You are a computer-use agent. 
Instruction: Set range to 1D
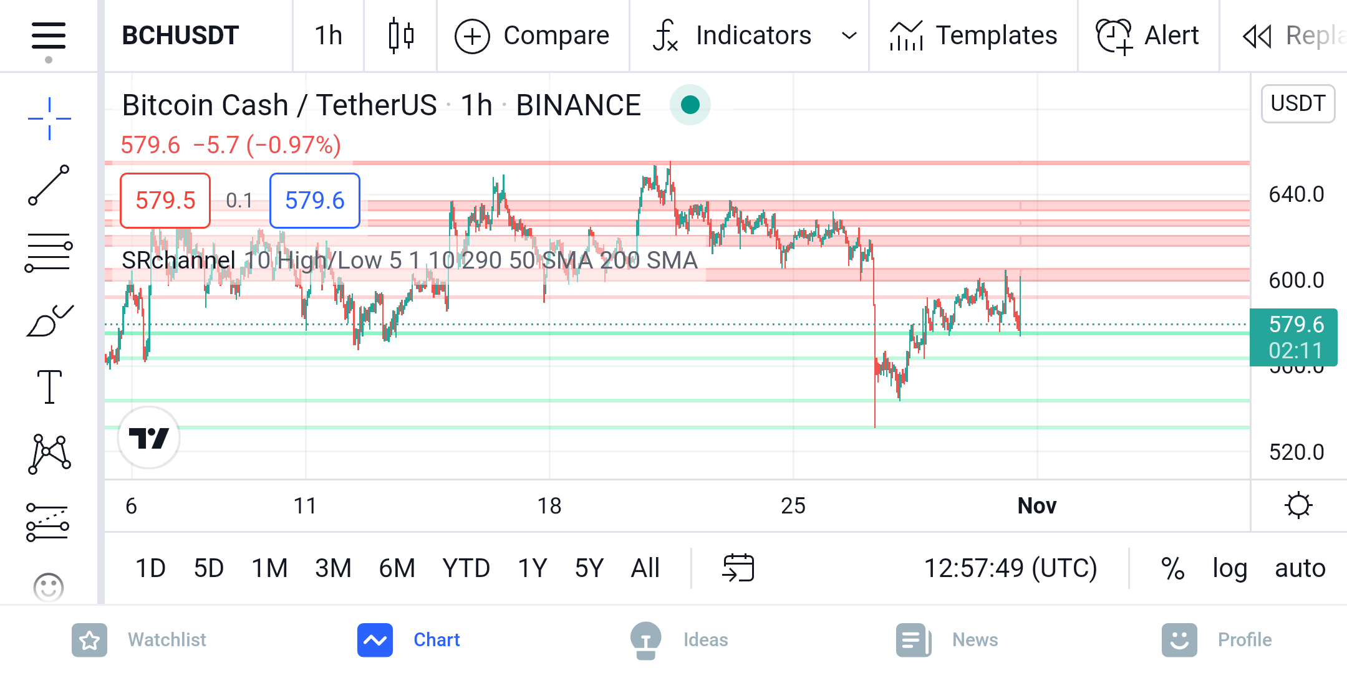[x=150, y=568]
